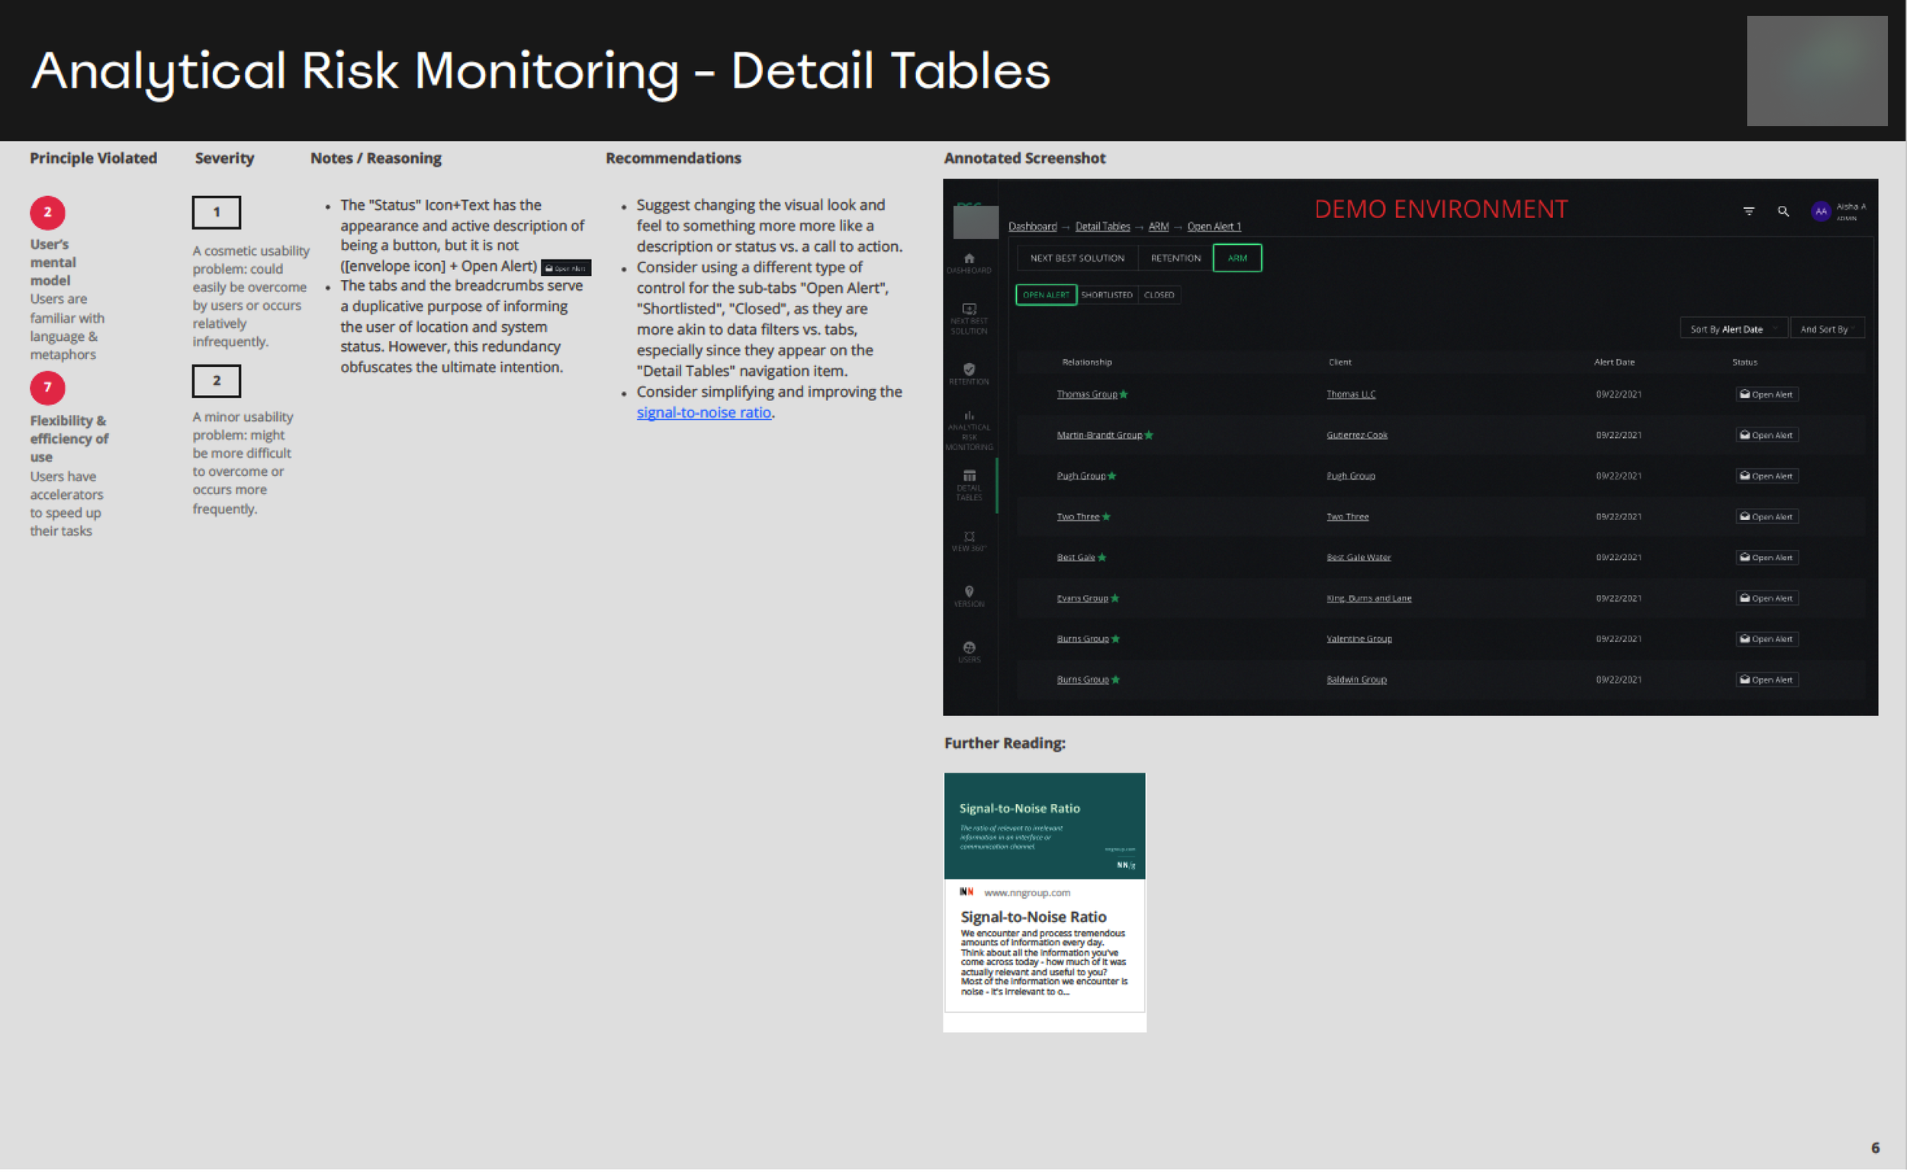The height and width of the screenshot is (1173, 1907).
Task: Expand the And Sort By dropdown
Action: click(1827, 329)
